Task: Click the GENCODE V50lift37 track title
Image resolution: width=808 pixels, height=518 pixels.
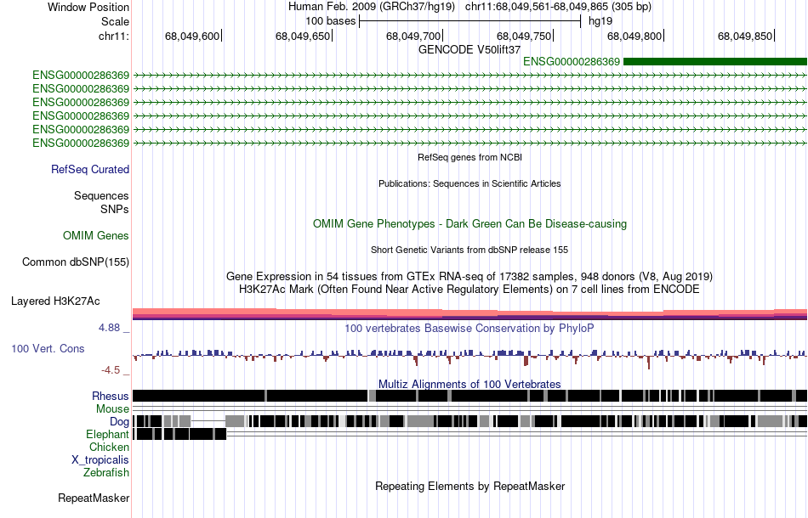Action: click(x=469, y=50)
